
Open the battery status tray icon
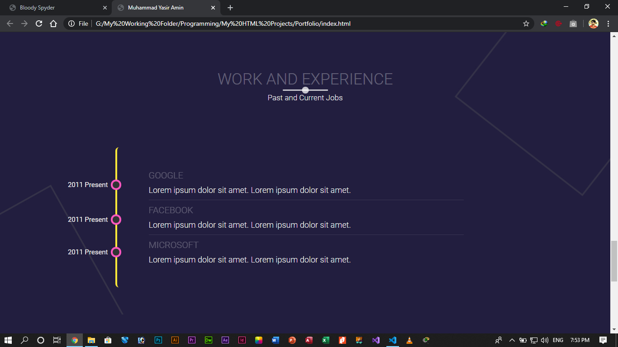click(523, 340)
